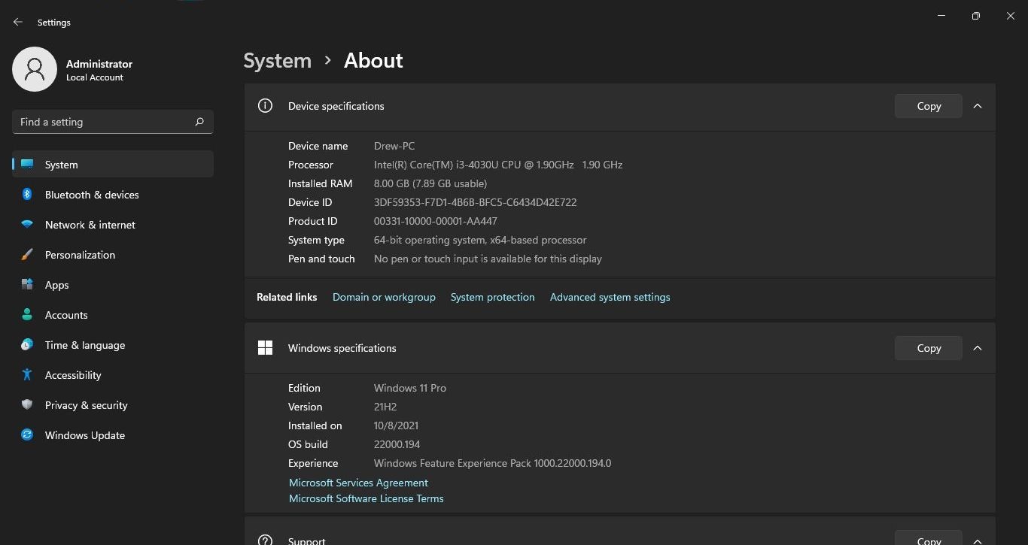Click the Find a setting search box
Image resolution: width=1028 pixels, height=545 pixels.
click(105, 122)
